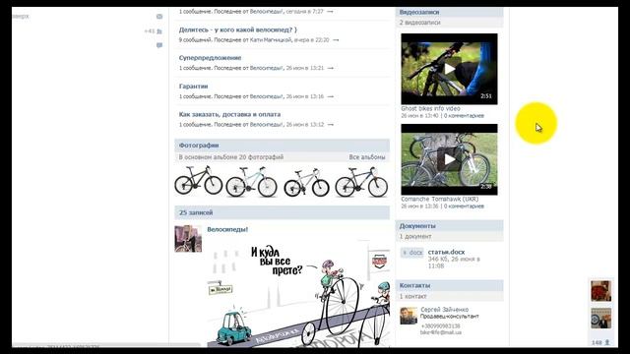
Task: Open the Гарантии discussion topic
Action: [193, 87]
